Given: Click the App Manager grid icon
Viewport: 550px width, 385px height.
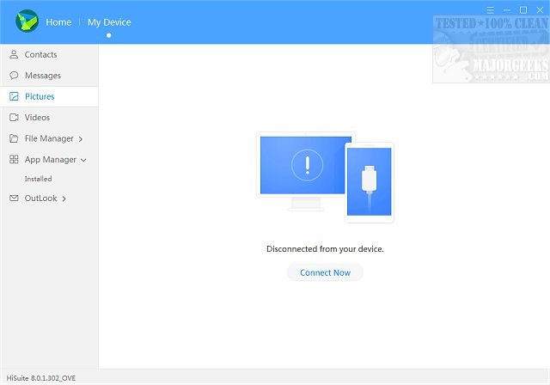Looking at the screenshot, I should pyautogui.click(x=14, y=160).
